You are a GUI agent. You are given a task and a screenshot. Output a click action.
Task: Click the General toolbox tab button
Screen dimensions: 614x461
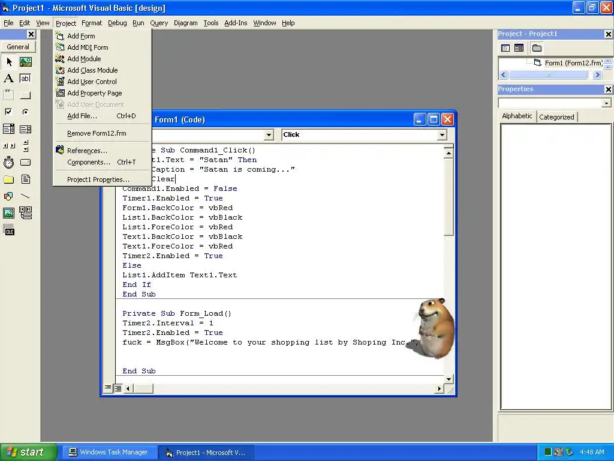18,47
